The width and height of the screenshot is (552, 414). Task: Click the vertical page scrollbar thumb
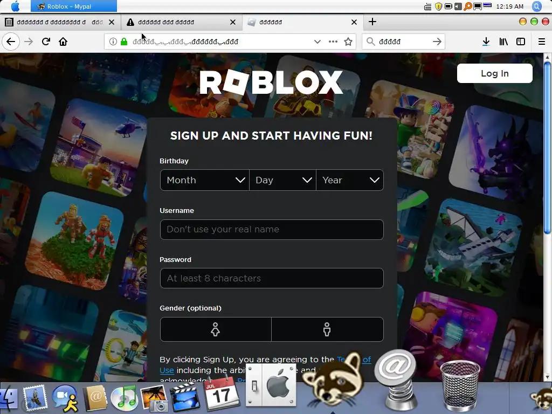[547, 147]
